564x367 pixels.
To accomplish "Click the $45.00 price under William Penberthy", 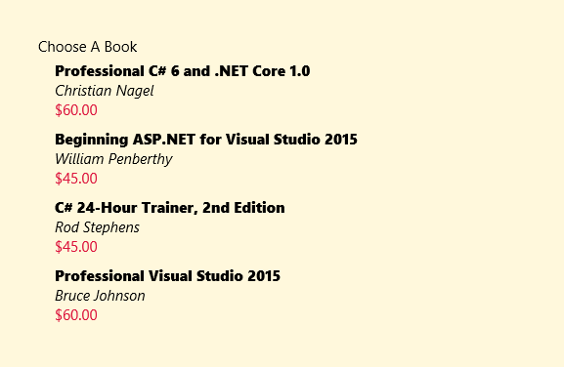I will click(76, 179).
